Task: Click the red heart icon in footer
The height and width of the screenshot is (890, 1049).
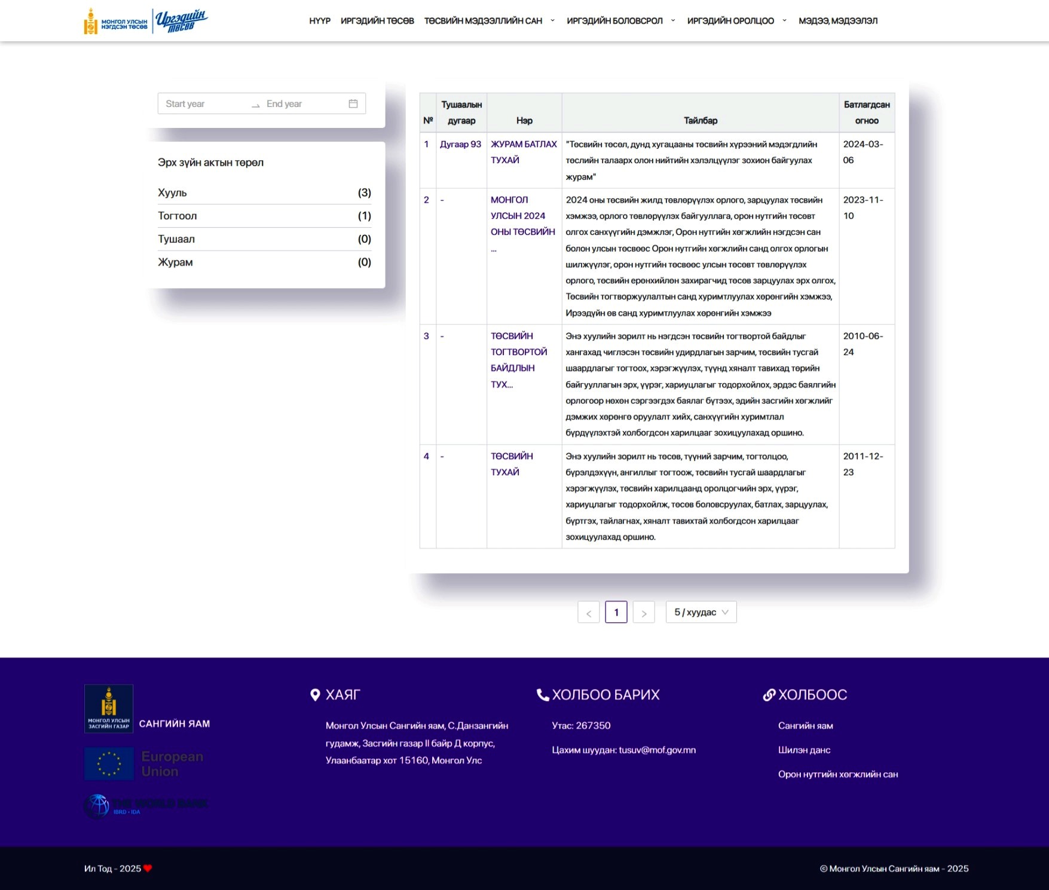Action: point(148,868)
